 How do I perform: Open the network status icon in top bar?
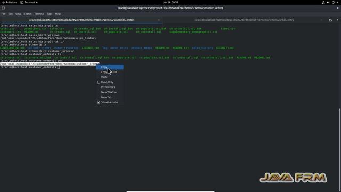click(x=323, y=2)
